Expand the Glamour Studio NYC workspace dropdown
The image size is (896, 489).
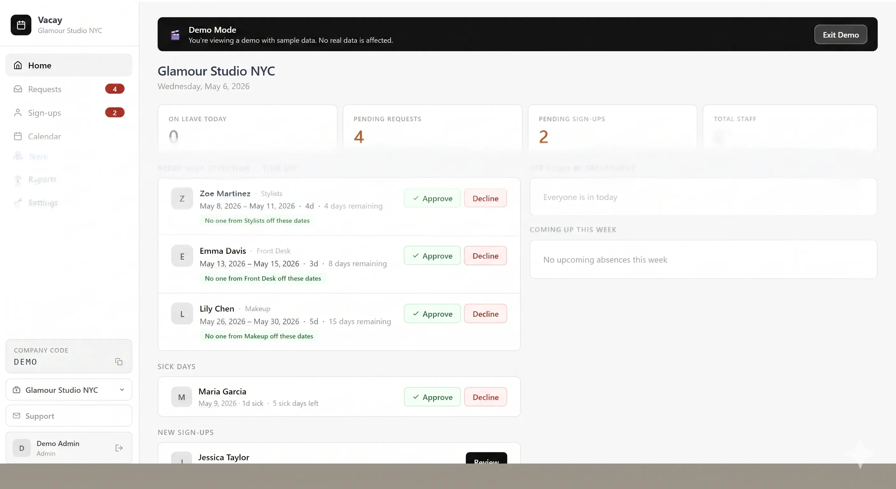coord(69,390)
